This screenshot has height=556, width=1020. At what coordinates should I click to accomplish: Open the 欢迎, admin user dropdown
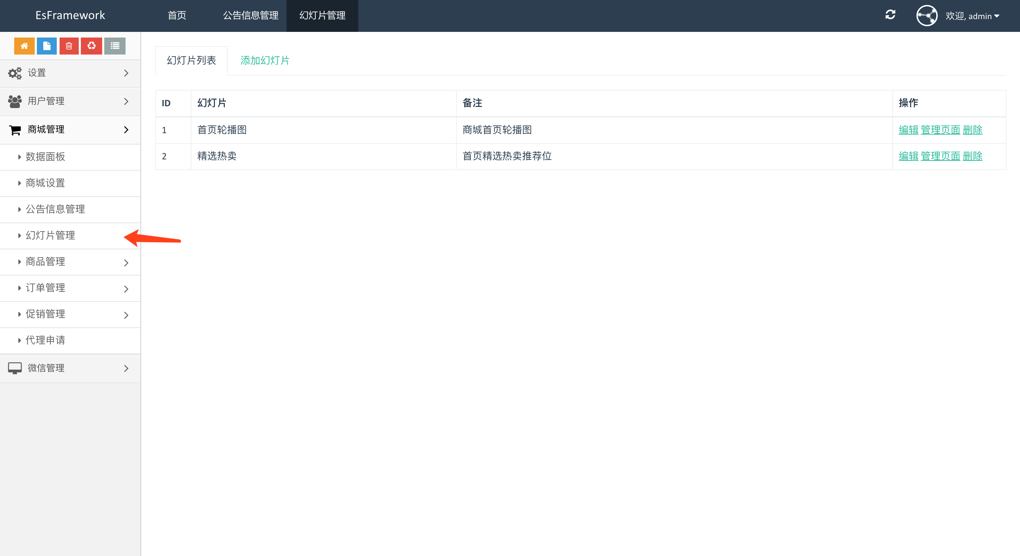972,16
